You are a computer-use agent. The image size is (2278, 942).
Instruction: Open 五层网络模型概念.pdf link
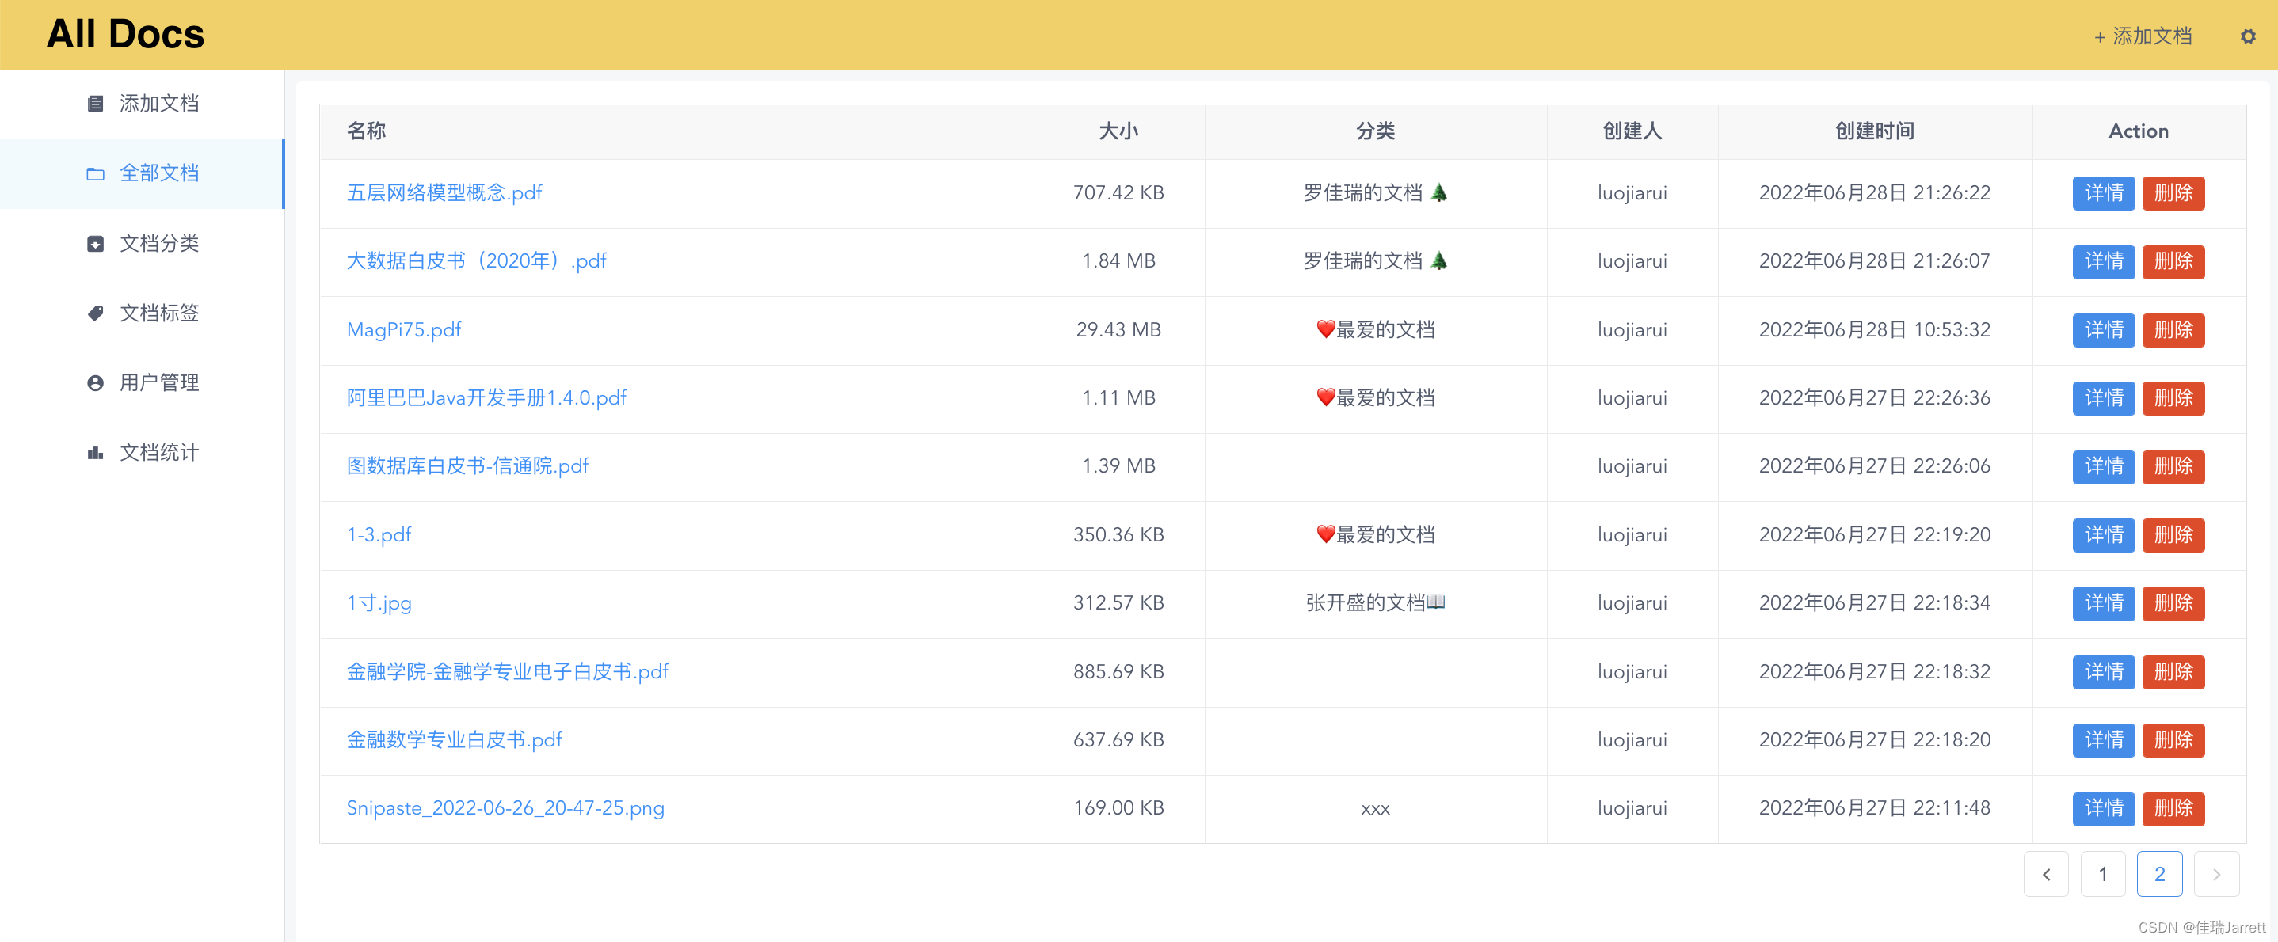(x=444, y=192)
